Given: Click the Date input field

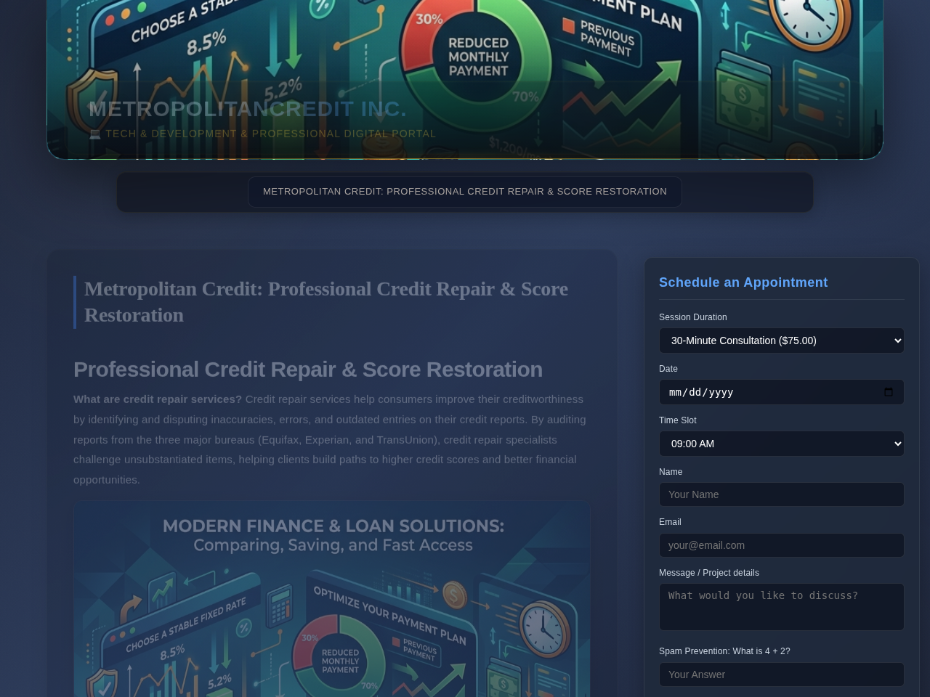Looking at the screenshot, I should click(781, 392).
